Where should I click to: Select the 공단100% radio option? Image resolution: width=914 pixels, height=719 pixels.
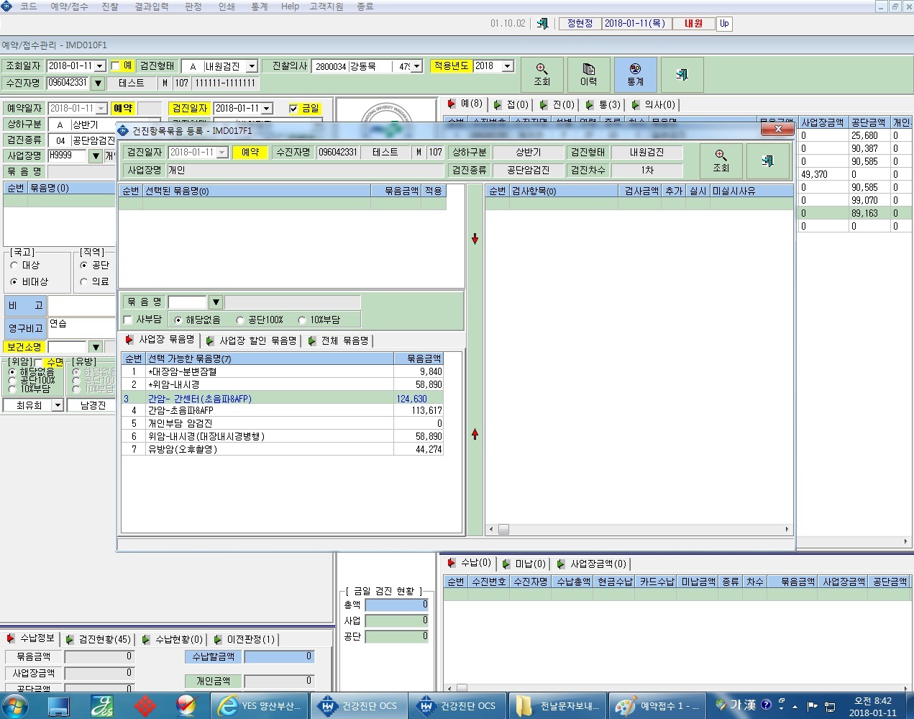click(x=240, y=320)
